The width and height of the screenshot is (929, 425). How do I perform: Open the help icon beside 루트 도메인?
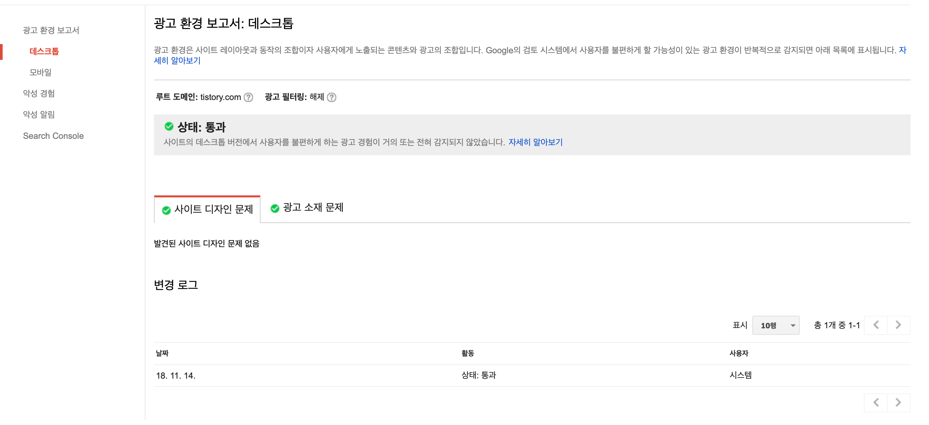tap(248, 97)
